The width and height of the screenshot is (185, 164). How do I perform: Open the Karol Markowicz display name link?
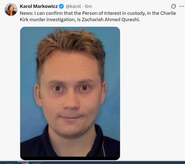coord(39,6)
